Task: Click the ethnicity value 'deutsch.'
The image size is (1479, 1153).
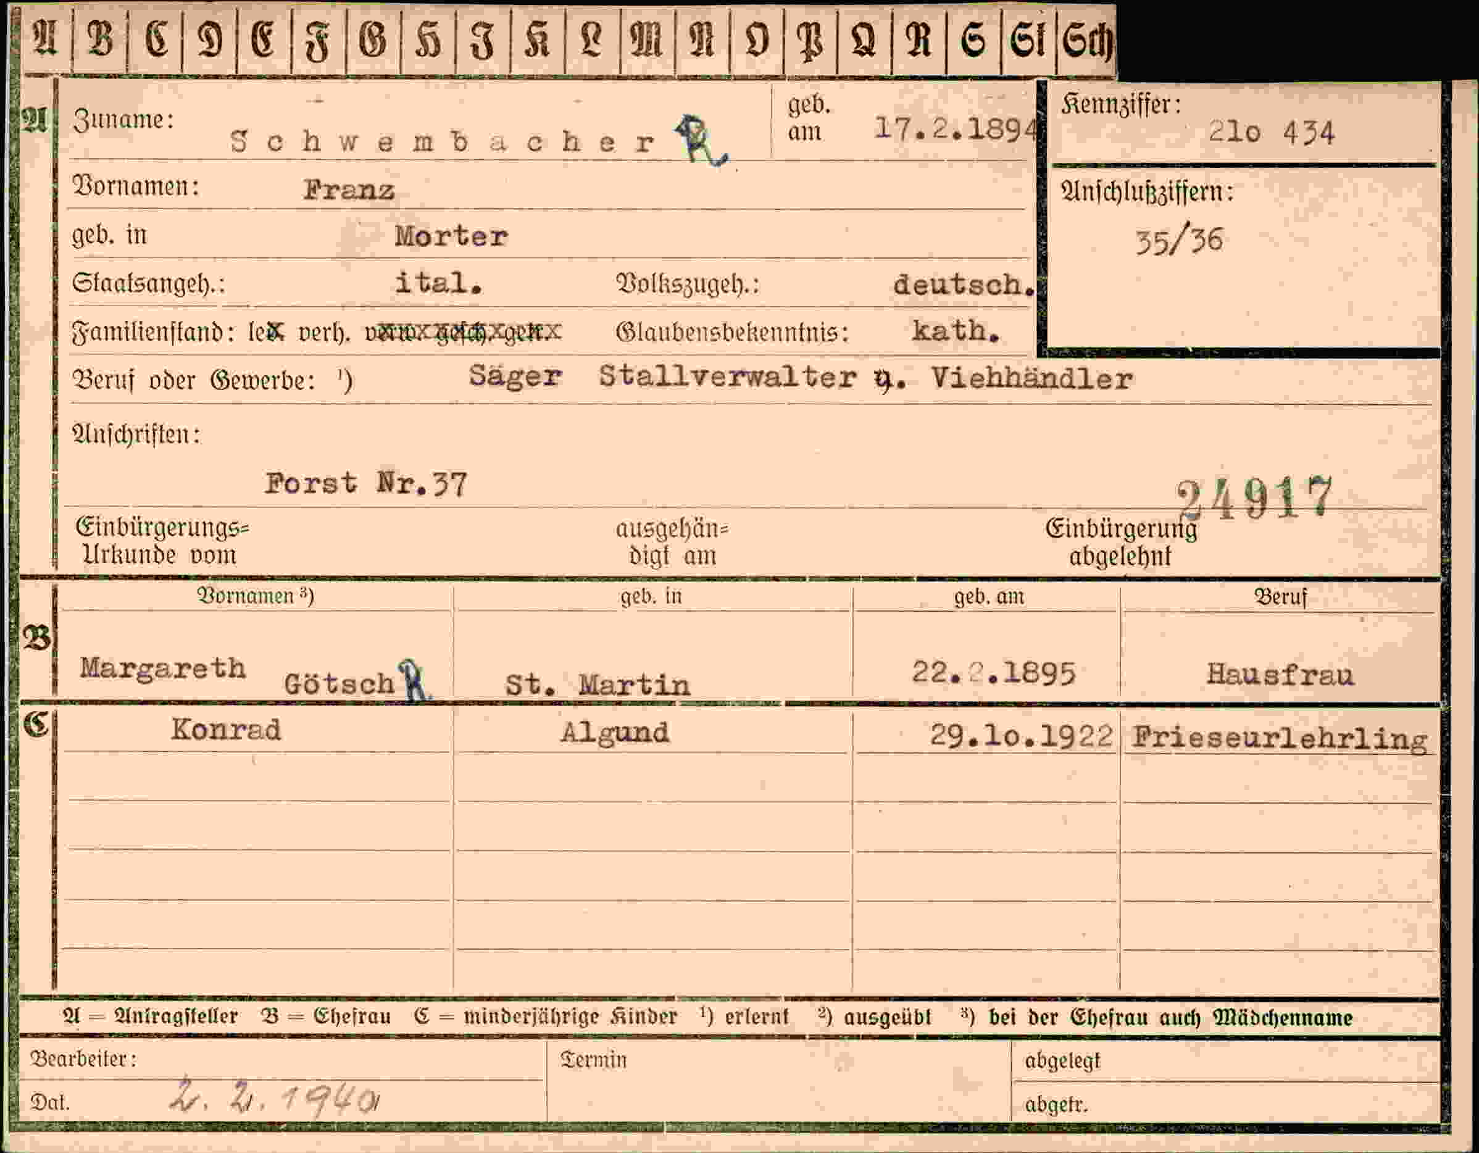Action: pos(964,285)
